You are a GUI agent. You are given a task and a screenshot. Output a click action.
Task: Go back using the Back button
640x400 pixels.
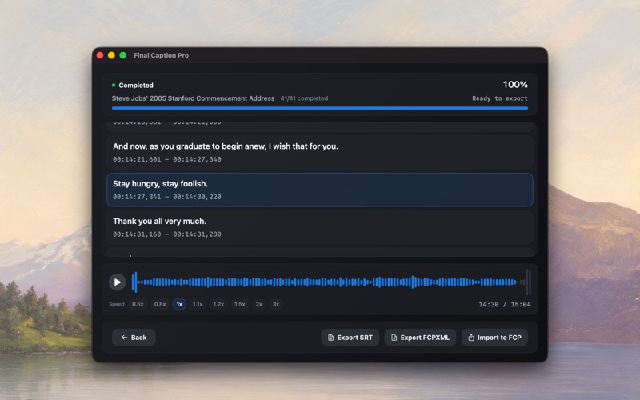[134, 338]
